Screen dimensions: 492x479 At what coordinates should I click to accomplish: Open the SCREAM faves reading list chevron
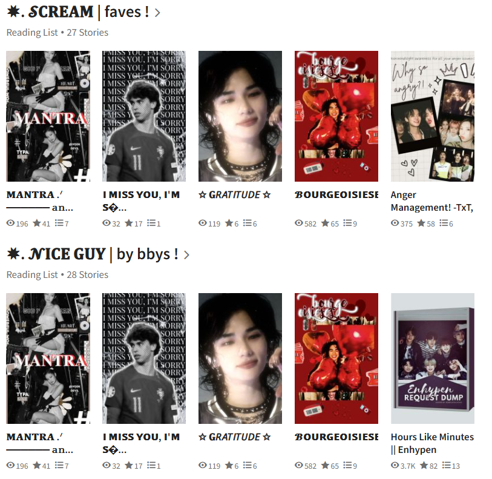point(157,13)
